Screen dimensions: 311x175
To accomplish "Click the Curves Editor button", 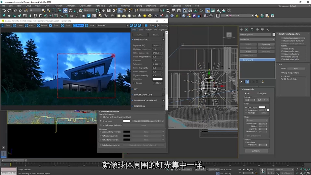I will pyautogui.click(x=158, y=83).
